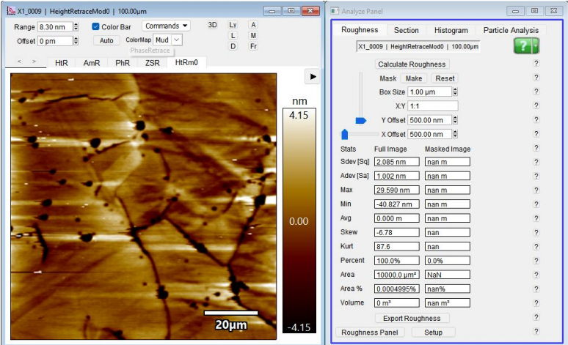Click the Box Size input field
This screenshot has width=568, height=345.
[x=429, y=92]
